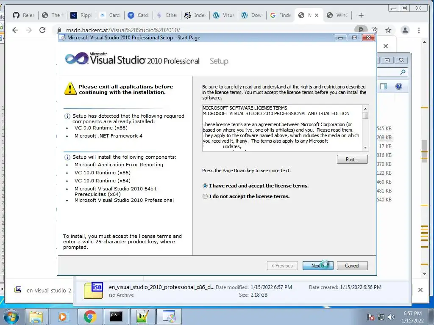Click the Chrome forward arrow
This screenshot has height=325, width=434.
coord(29,30)
